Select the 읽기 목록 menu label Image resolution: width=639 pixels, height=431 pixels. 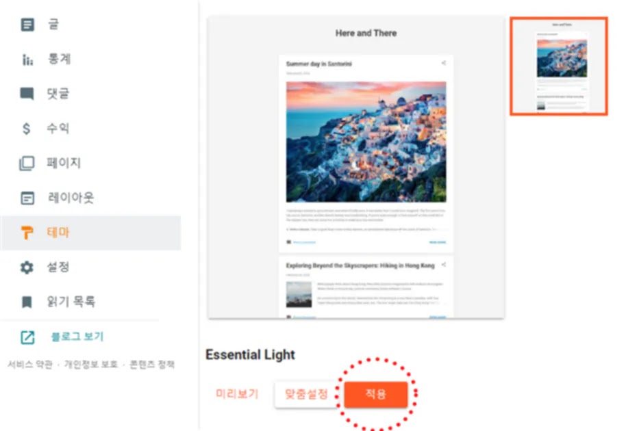pos(71,302)
